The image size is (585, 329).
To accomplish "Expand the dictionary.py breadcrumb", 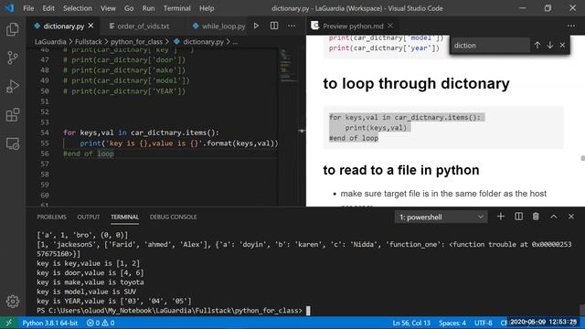I will point(199,42).
